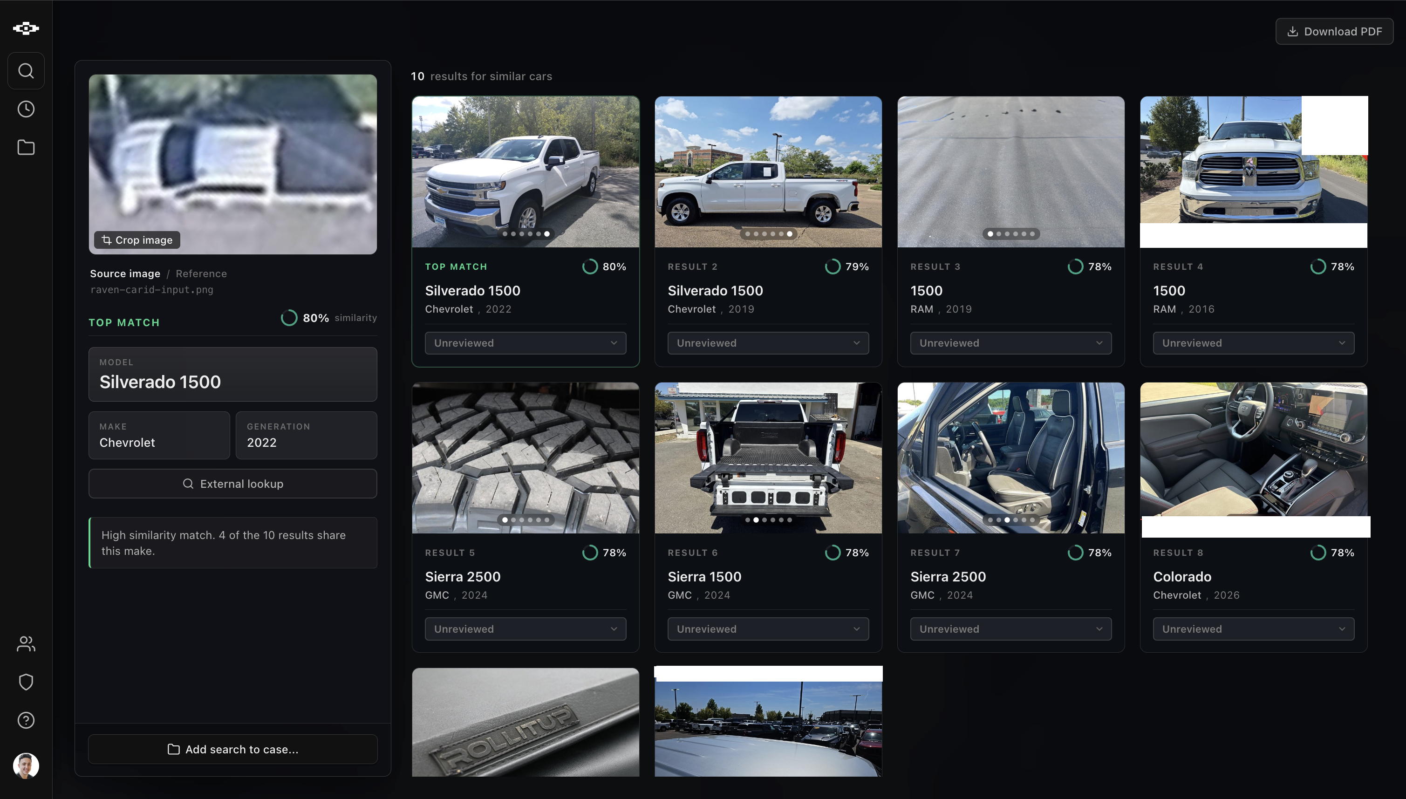Open the Unreviewed dropdown for Result 5 Sierra 2500
The image size is (1406, 799).
[526, 629]
